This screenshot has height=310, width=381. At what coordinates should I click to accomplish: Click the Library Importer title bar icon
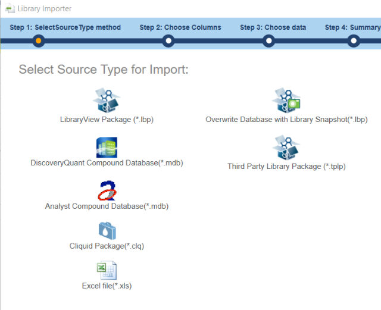(10, 8)
